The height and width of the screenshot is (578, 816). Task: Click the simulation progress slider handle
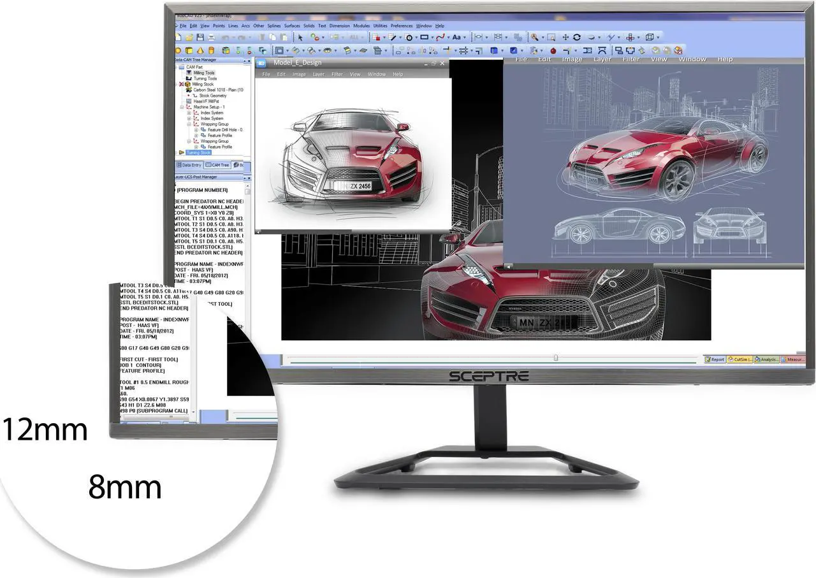pyautogui.click(x=556, y=358)
